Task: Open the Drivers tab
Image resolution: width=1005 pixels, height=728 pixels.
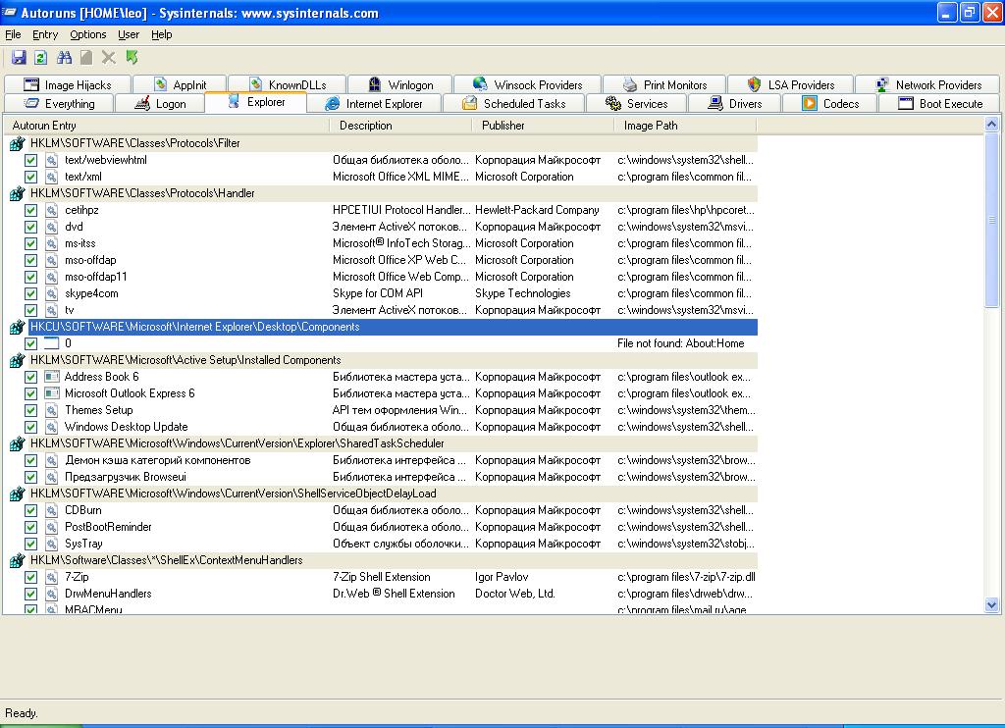Action: pyautogui.click(x=734, y=104)
